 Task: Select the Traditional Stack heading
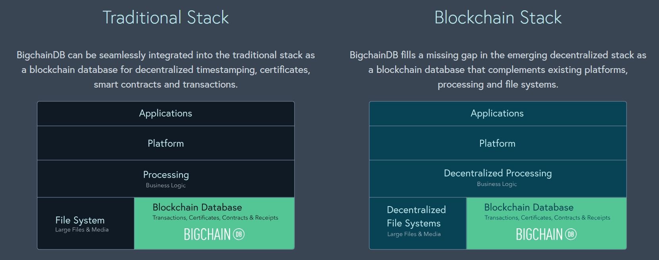click(x=166, y=17)
